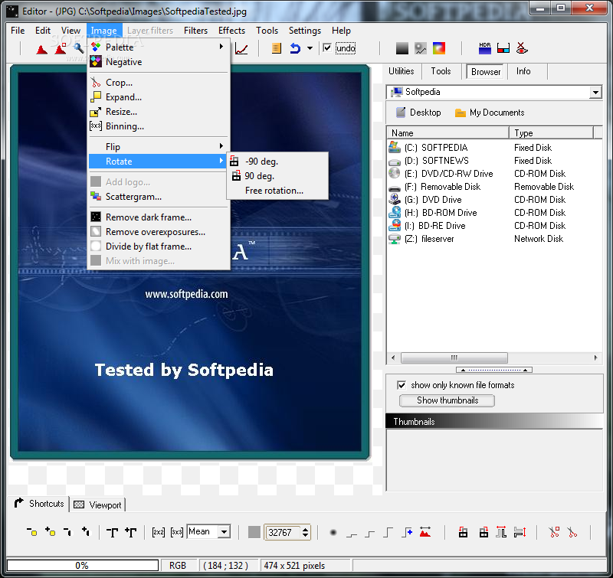Open the color gradient palette icon
Viewport: 613px width, 578px height.
pyautogui.click(x=439, y=48)
